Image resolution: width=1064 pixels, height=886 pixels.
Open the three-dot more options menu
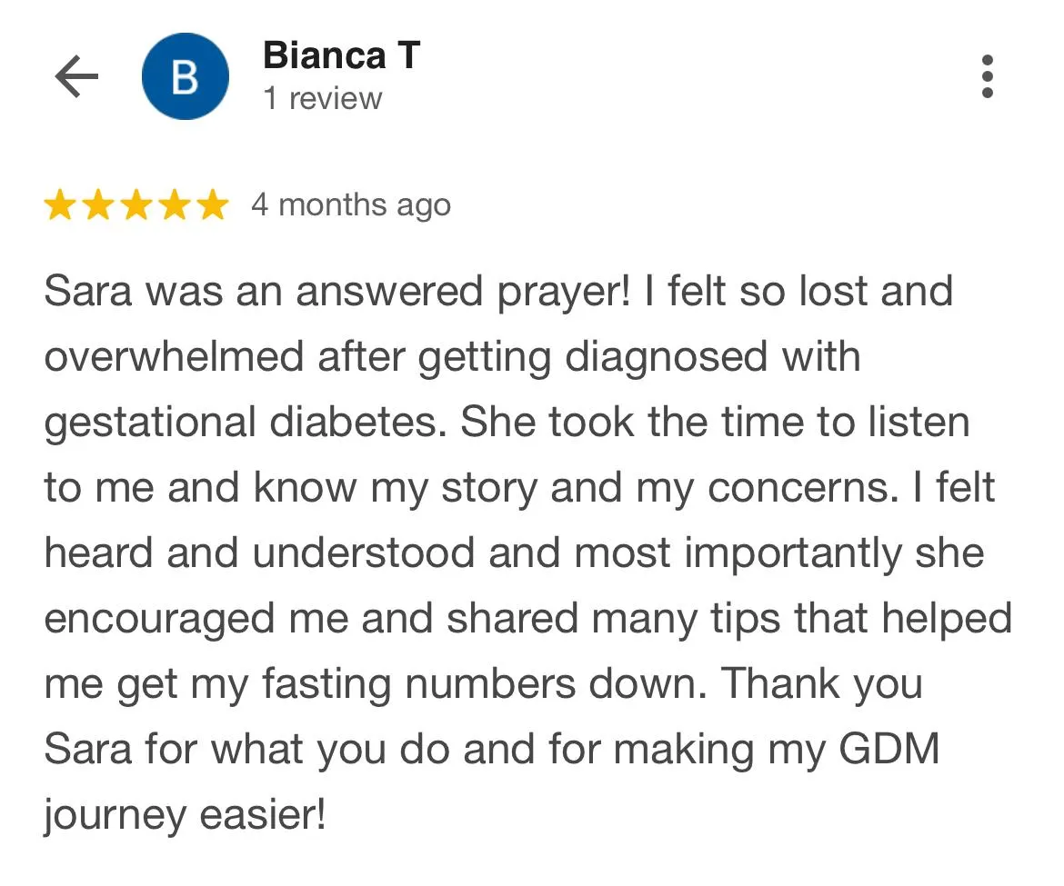[988, 76]
